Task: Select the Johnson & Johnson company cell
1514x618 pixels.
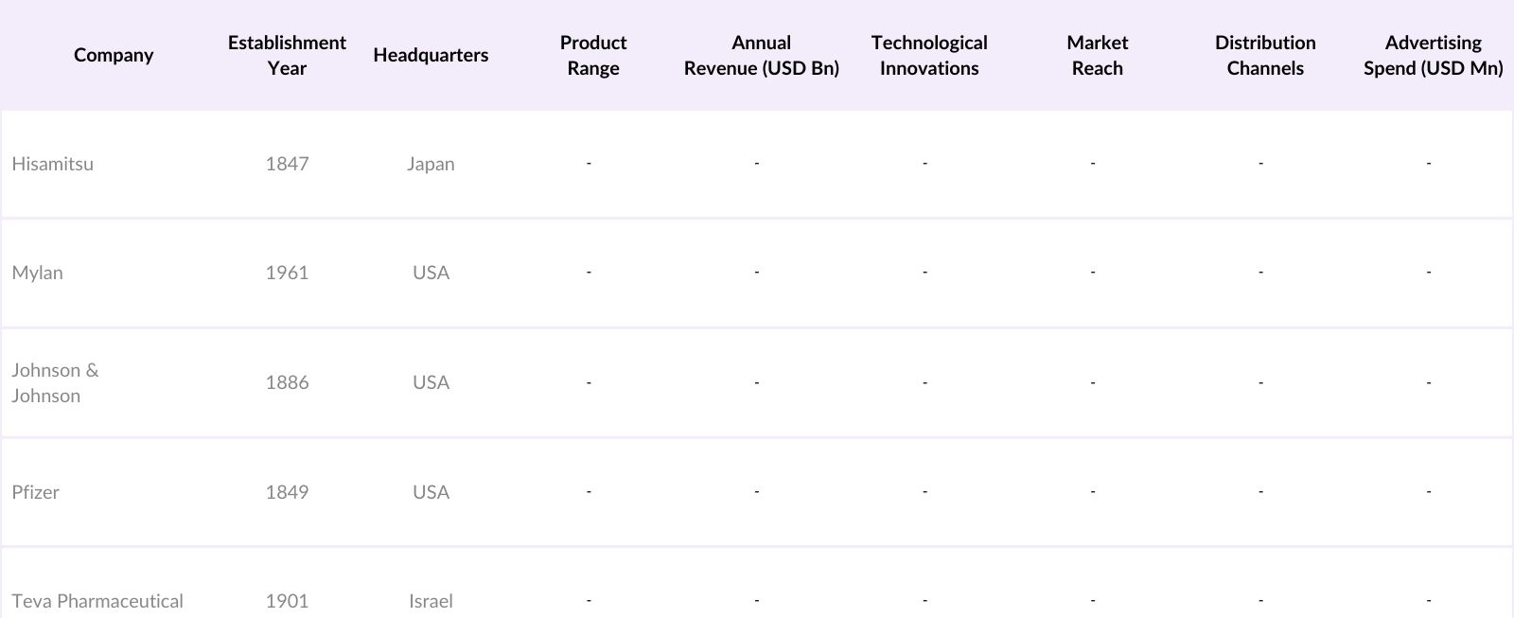Action: tap(55, 382)
